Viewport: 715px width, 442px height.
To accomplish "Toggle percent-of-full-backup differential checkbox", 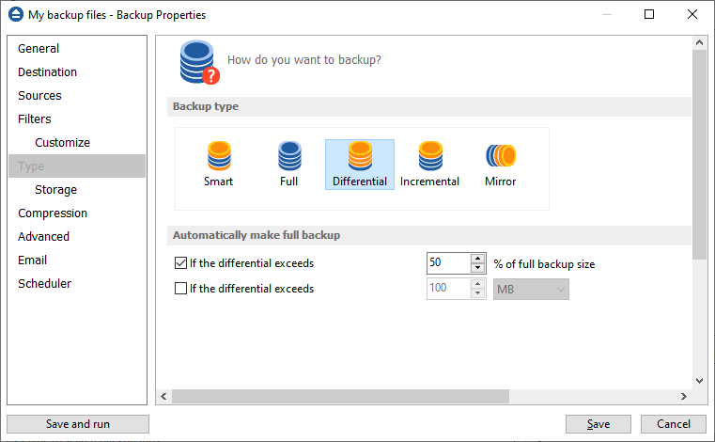I will click(x=180, y=263).
